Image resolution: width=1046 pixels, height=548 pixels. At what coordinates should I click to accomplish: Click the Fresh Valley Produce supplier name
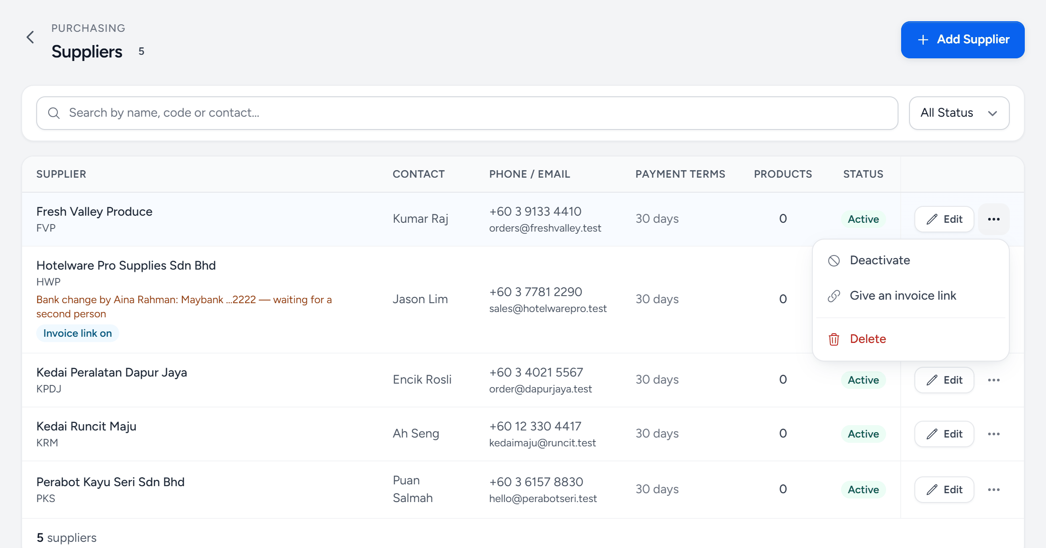[94, 212]
